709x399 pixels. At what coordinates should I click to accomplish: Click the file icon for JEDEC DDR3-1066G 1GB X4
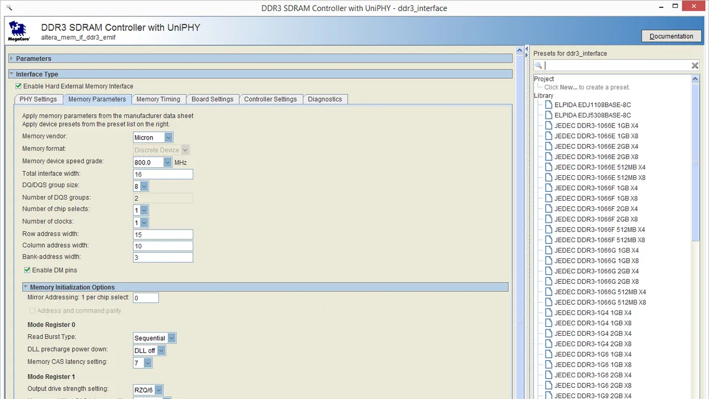[548, 250]
